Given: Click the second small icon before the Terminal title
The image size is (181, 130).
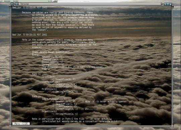Looking at the screenshot, I should click(x=17, y=4).
